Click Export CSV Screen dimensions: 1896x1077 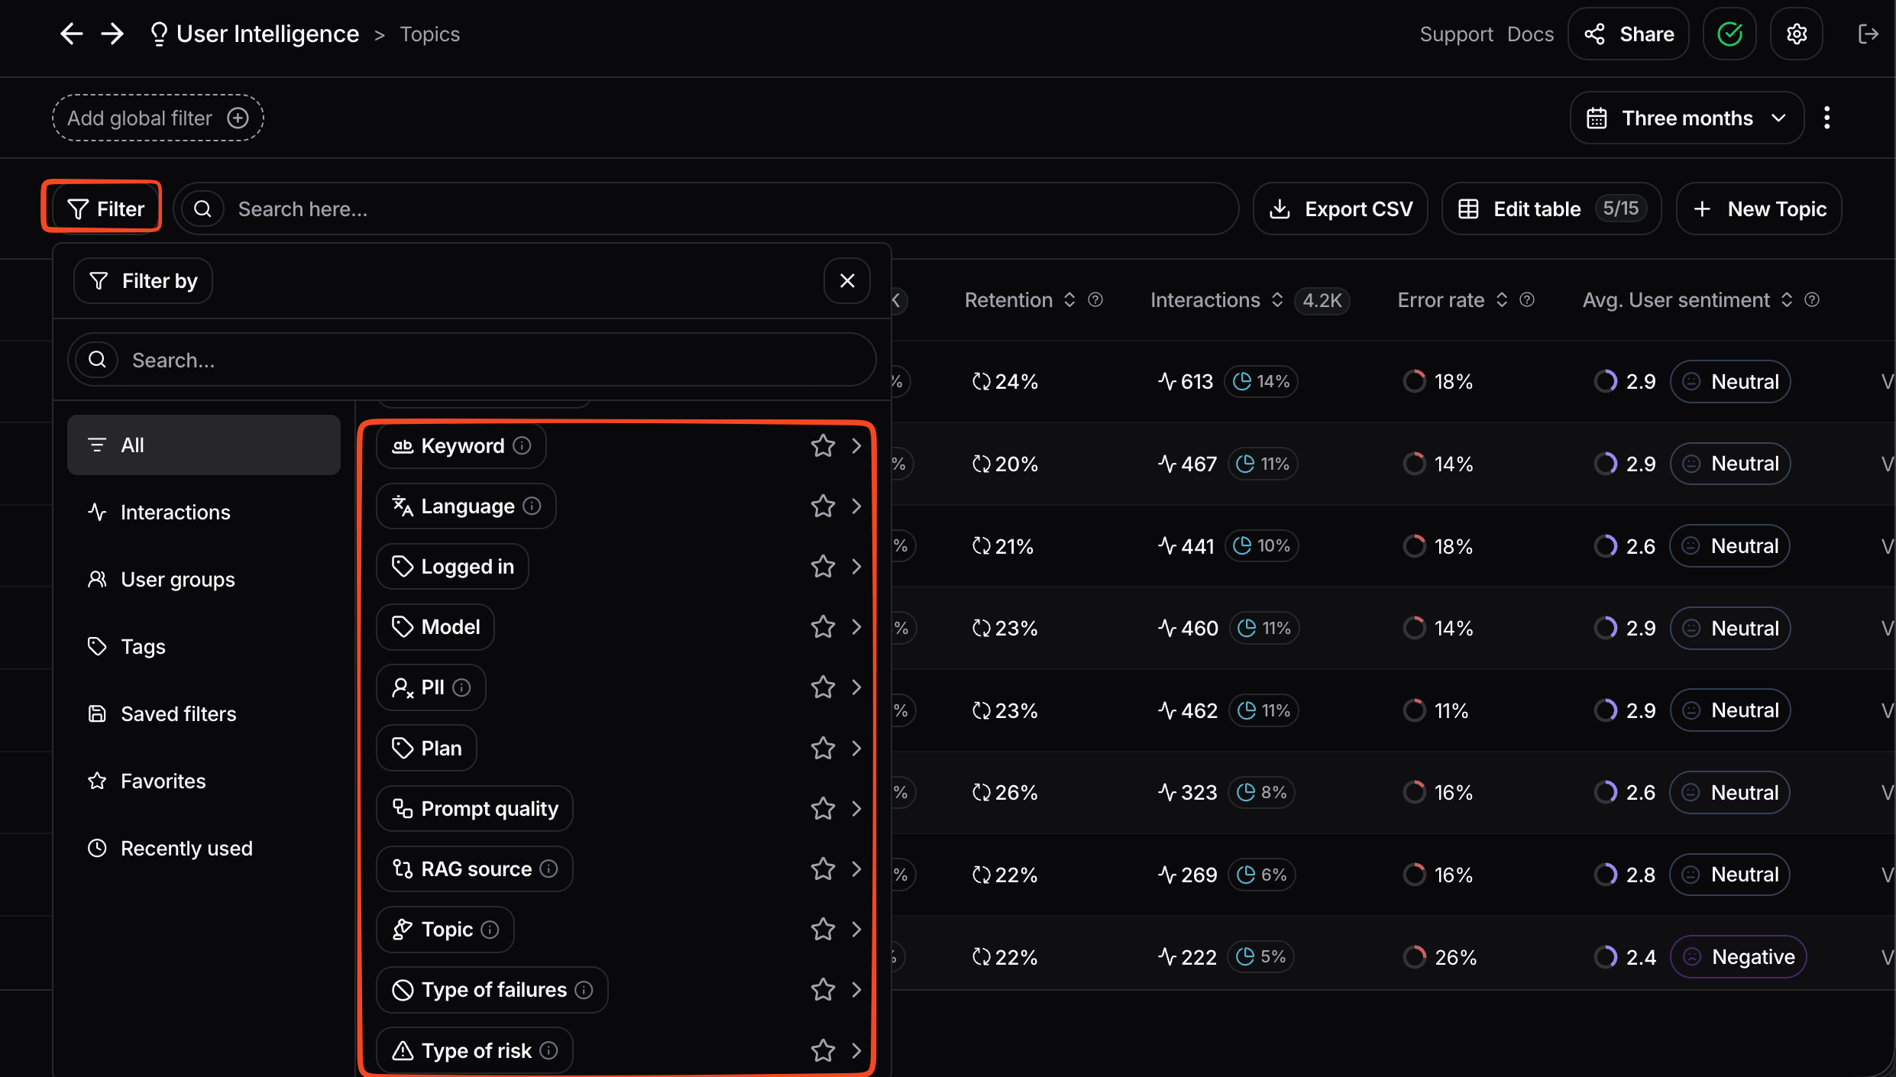1341,209
